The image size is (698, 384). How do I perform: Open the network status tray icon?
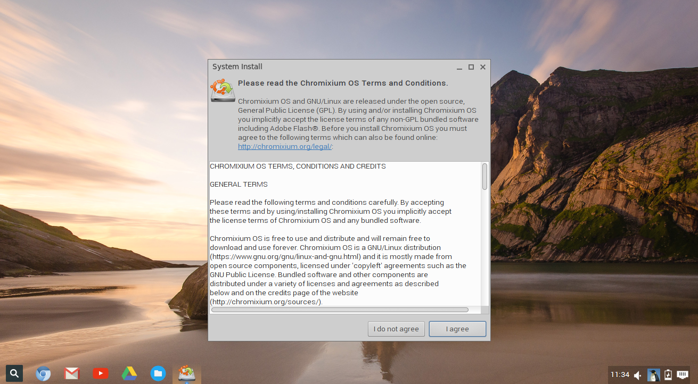coord(683,375)
